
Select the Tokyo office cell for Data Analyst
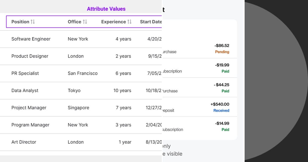click(x=74, y=91)
